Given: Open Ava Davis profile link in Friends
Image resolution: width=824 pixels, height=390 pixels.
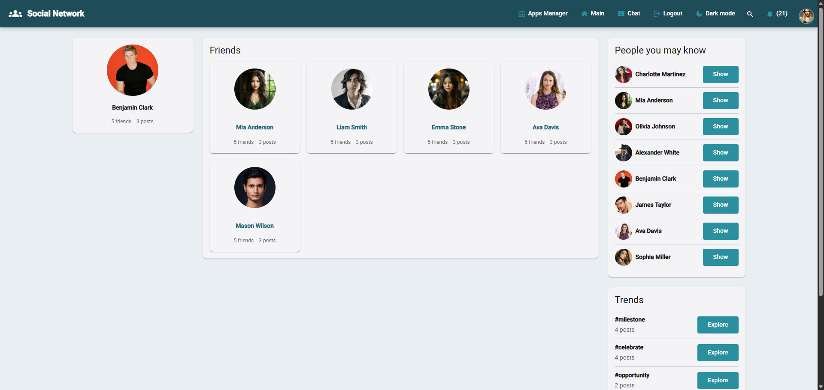Looking at the screenshot, I should [x=546, y=127].
